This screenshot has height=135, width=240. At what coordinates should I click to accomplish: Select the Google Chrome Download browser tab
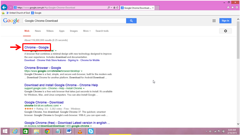click(x=136, y=8)
